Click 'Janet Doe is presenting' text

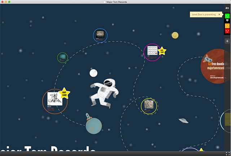pyautogui.click(x=204, y=14)
